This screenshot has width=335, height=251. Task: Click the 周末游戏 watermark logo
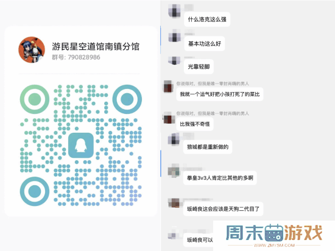pos(274,232)
